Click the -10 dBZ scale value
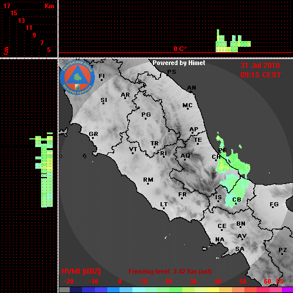The width and height of the screenshot is (293, 293). pos(93,281)
